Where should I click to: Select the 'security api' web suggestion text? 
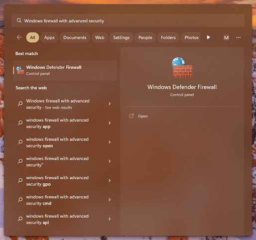click(x=57, y=219)
